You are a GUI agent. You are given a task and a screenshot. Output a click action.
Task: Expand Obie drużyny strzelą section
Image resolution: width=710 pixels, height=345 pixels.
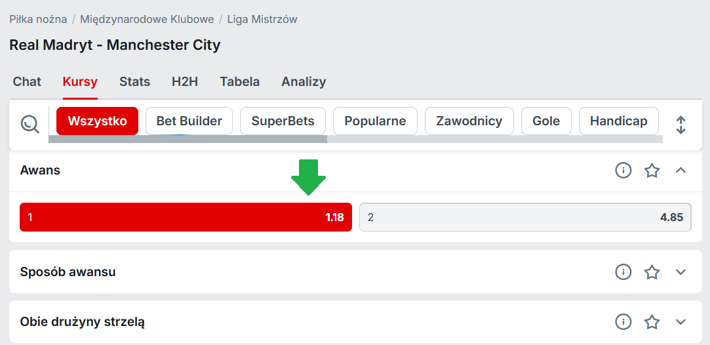point(680,322)
